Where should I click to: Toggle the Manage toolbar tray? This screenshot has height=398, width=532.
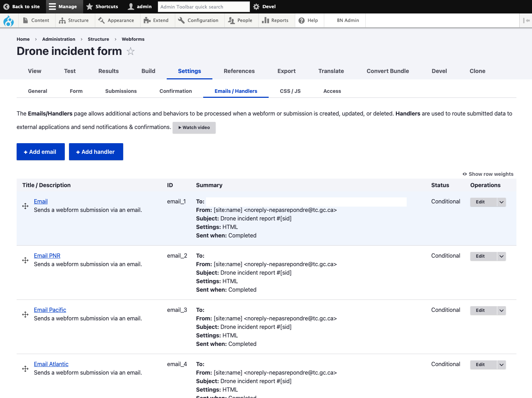click(x=63, y=7)
